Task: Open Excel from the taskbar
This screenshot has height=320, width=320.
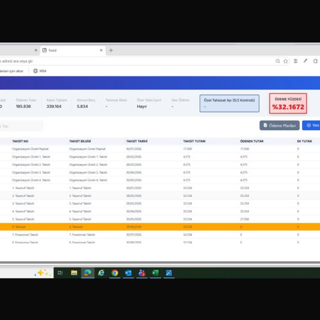Action: (155, 273)
